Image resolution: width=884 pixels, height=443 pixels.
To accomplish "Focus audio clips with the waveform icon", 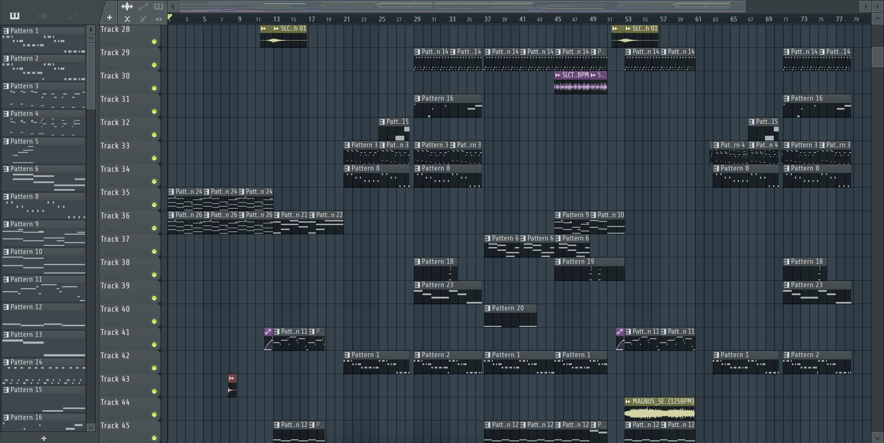I will coord(127,6).
